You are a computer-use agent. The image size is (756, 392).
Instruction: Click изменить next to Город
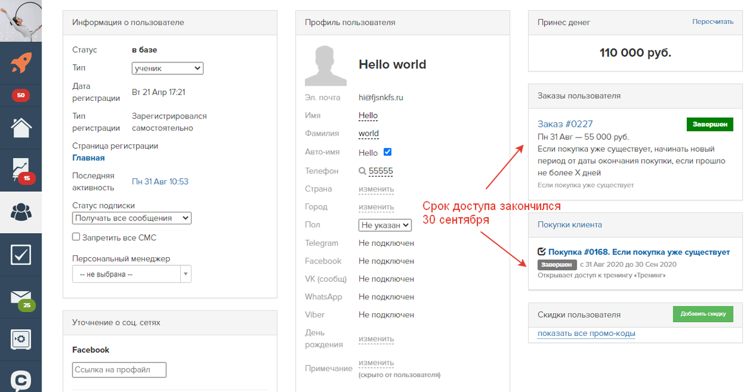376,207
